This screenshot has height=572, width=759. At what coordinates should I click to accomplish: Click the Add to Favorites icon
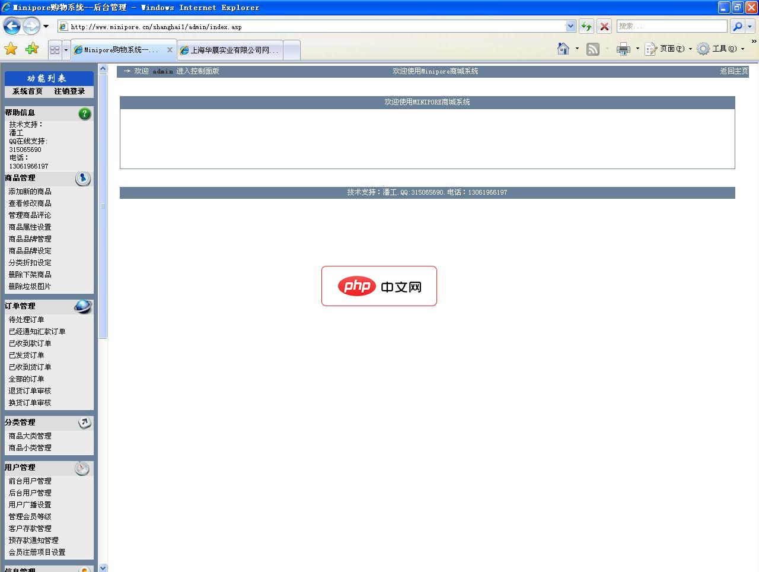[x=32, y=49]
